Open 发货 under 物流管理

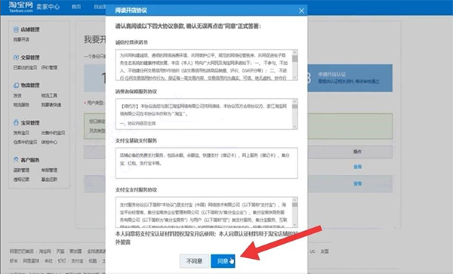click(17, 95)
